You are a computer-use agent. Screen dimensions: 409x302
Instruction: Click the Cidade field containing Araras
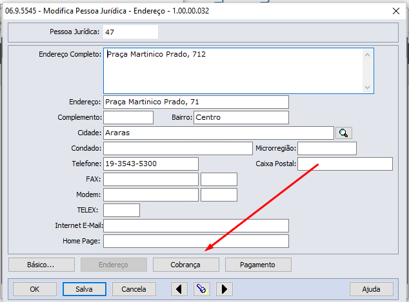pyautogui.click(x=219, y=133)
